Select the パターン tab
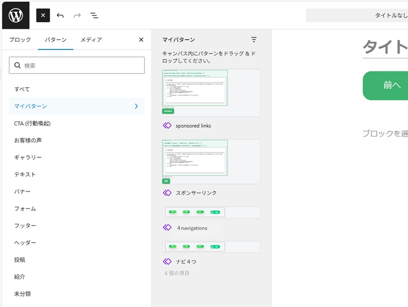Screen dimensions: 408x307 point(55,40)
